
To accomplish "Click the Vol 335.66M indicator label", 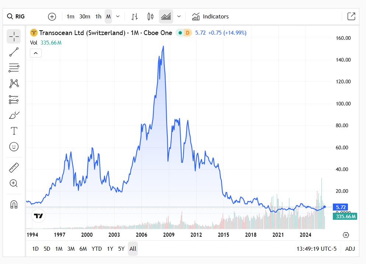I will (46, 43).
